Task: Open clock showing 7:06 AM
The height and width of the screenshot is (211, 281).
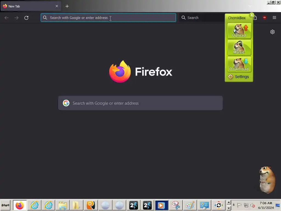Action: pyautogui.click(x=266, y=205)
